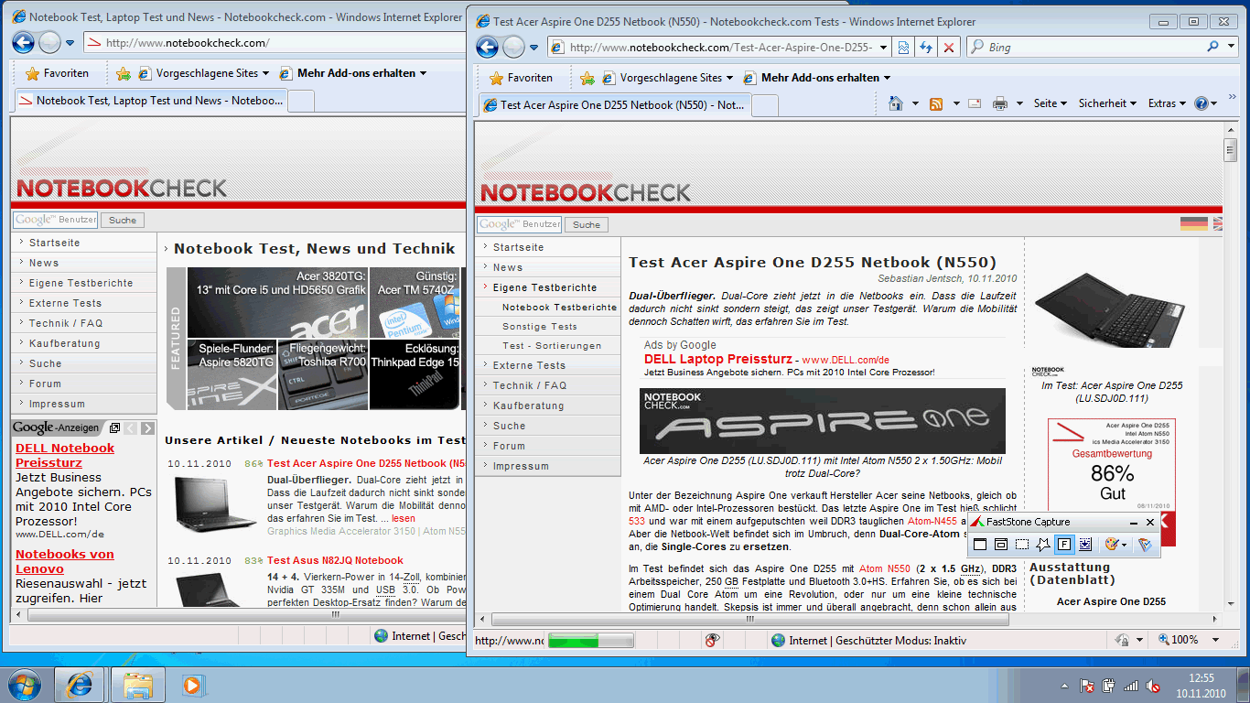Open FastStone output destination palette icon

1112,545
